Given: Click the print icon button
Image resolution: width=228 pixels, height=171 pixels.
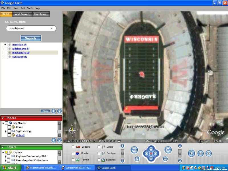Looking at the screenshot, I should pyautogui.click(x=200, y=154).
